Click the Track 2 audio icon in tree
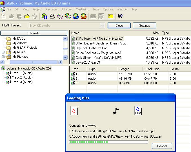This screenshot has height=152, width=191. (x=8, y=77)
